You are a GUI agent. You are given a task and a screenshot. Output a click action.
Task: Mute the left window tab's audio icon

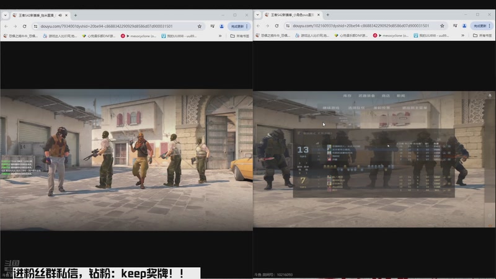coord(60,15)
